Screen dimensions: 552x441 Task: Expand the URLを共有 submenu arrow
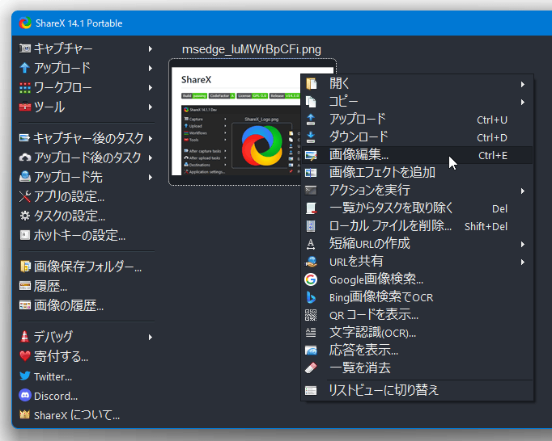click(x=523, y=262)
